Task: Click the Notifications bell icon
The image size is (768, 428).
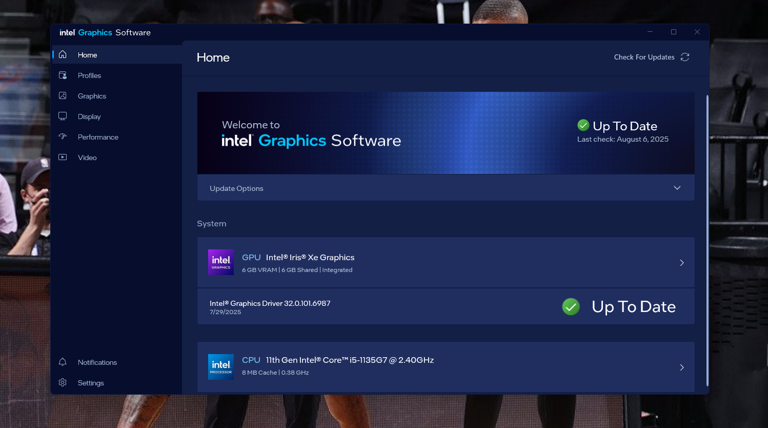Action: point(63,362)
